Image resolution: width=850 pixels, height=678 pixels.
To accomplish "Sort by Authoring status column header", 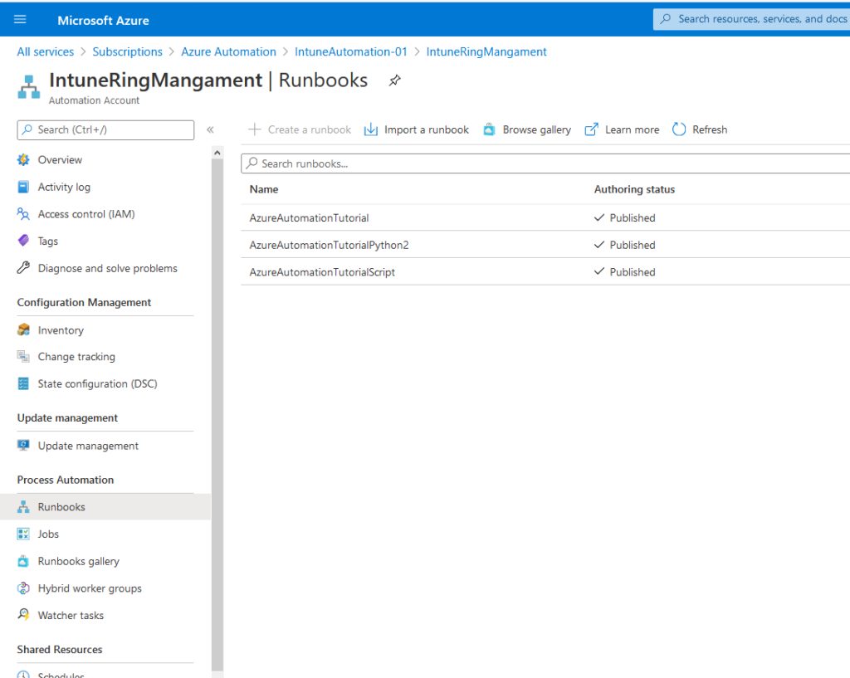I will [634, 190].
